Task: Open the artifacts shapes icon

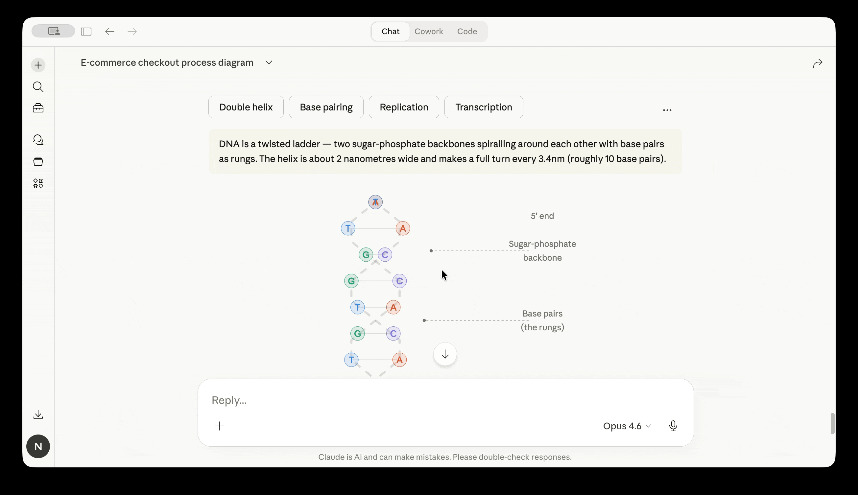Action: (38, 183)
